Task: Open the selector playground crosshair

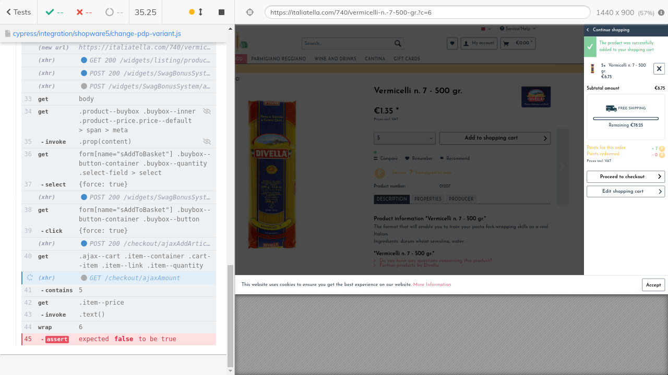Action: pos(249,12)
